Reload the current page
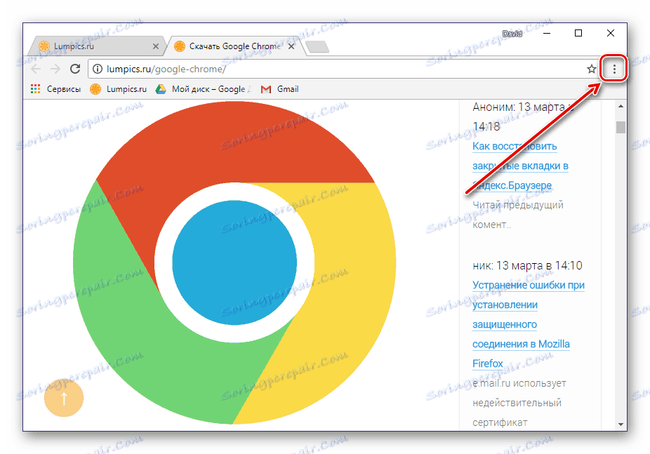This screenshot has height=454, width=650. (x=75, y=69)
